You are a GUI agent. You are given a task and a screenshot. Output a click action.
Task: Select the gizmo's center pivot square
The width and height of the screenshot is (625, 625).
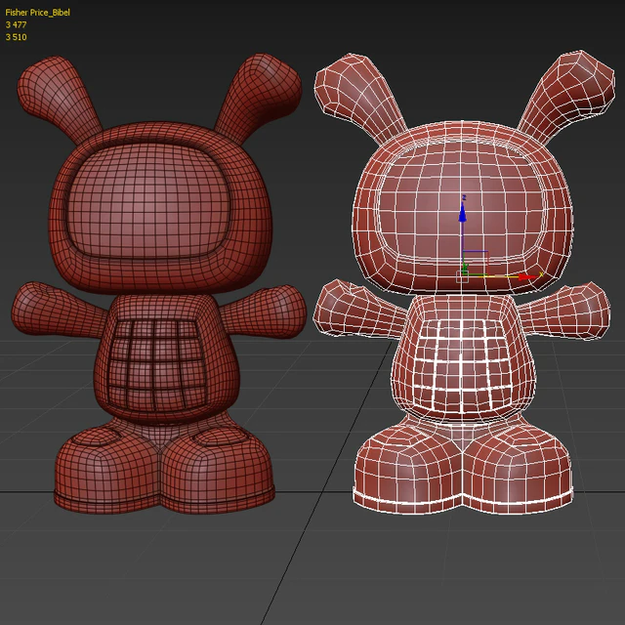(x=463, y=277)
